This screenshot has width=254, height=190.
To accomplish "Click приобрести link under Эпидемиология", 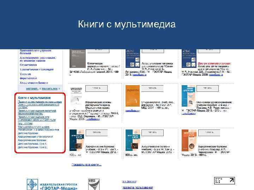I will pos(132,110).
